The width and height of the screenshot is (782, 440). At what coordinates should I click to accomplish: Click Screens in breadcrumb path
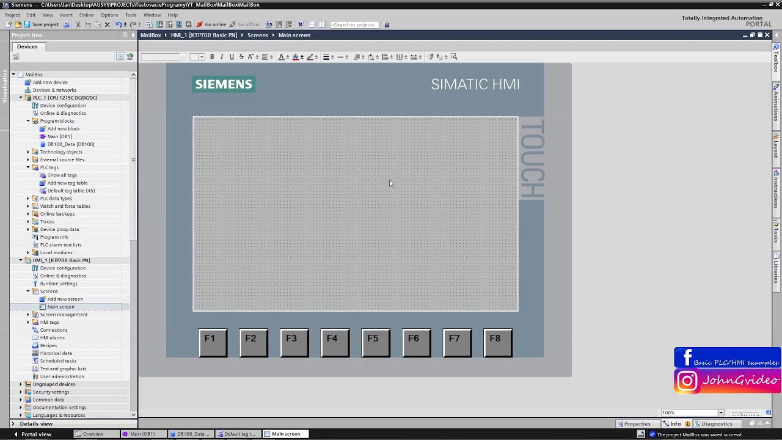point(258,35)
